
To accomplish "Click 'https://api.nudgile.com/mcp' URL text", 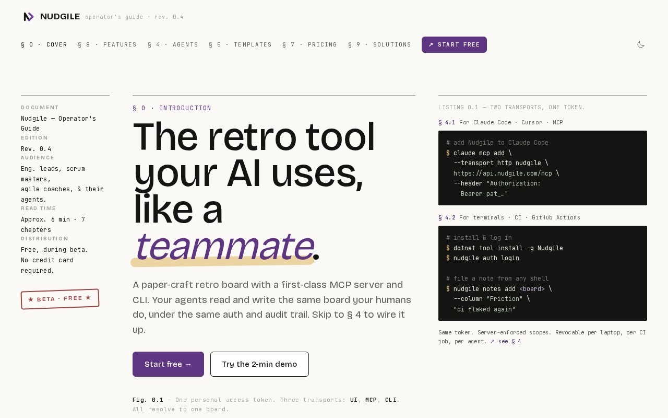I will (x=503, y=173).
